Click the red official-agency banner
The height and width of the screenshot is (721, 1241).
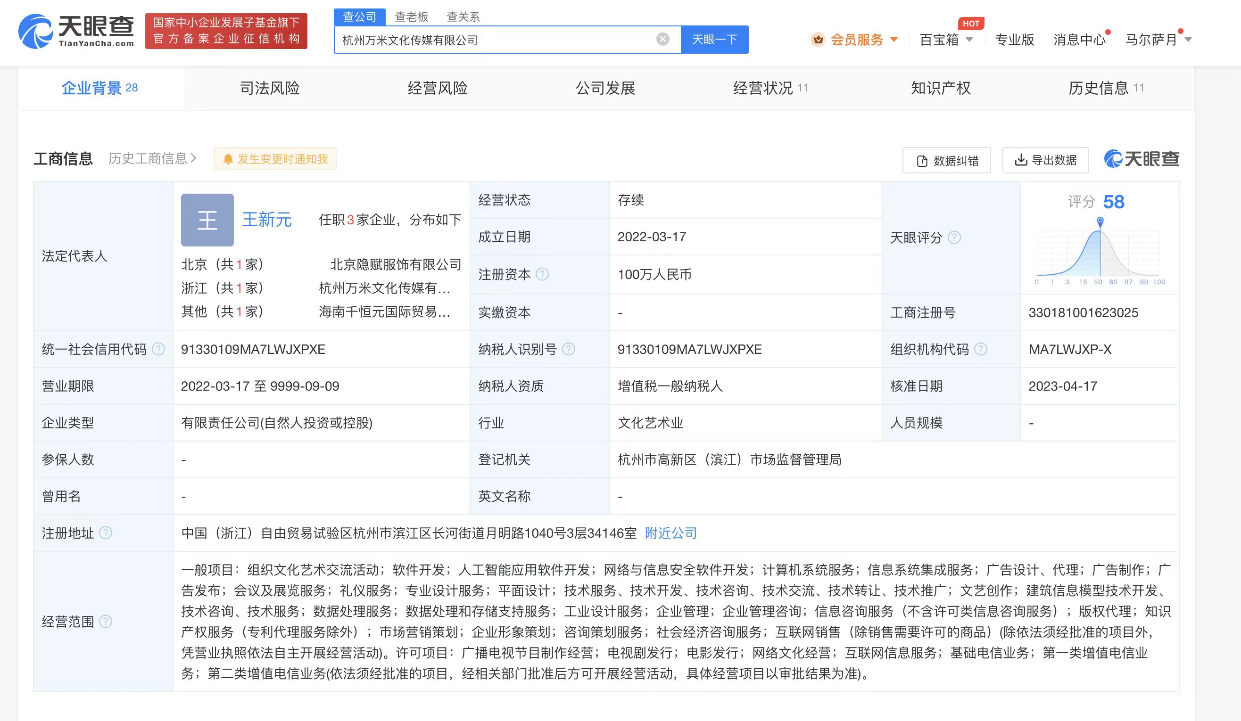click(x=226, y=31)
